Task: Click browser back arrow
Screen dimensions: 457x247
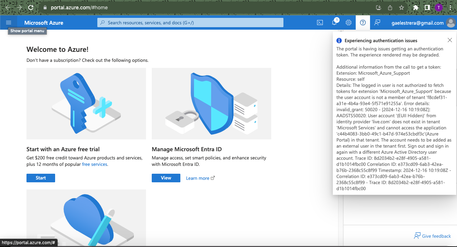Action: [8, 8]
